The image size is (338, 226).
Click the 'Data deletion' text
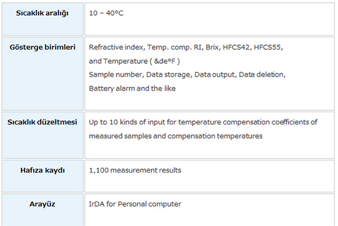point(261,75)
